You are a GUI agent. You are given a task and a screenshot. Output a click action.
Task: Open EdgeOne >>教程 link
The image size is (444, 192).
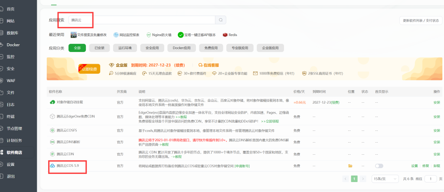pyautogui.click(x=181, y=117)
